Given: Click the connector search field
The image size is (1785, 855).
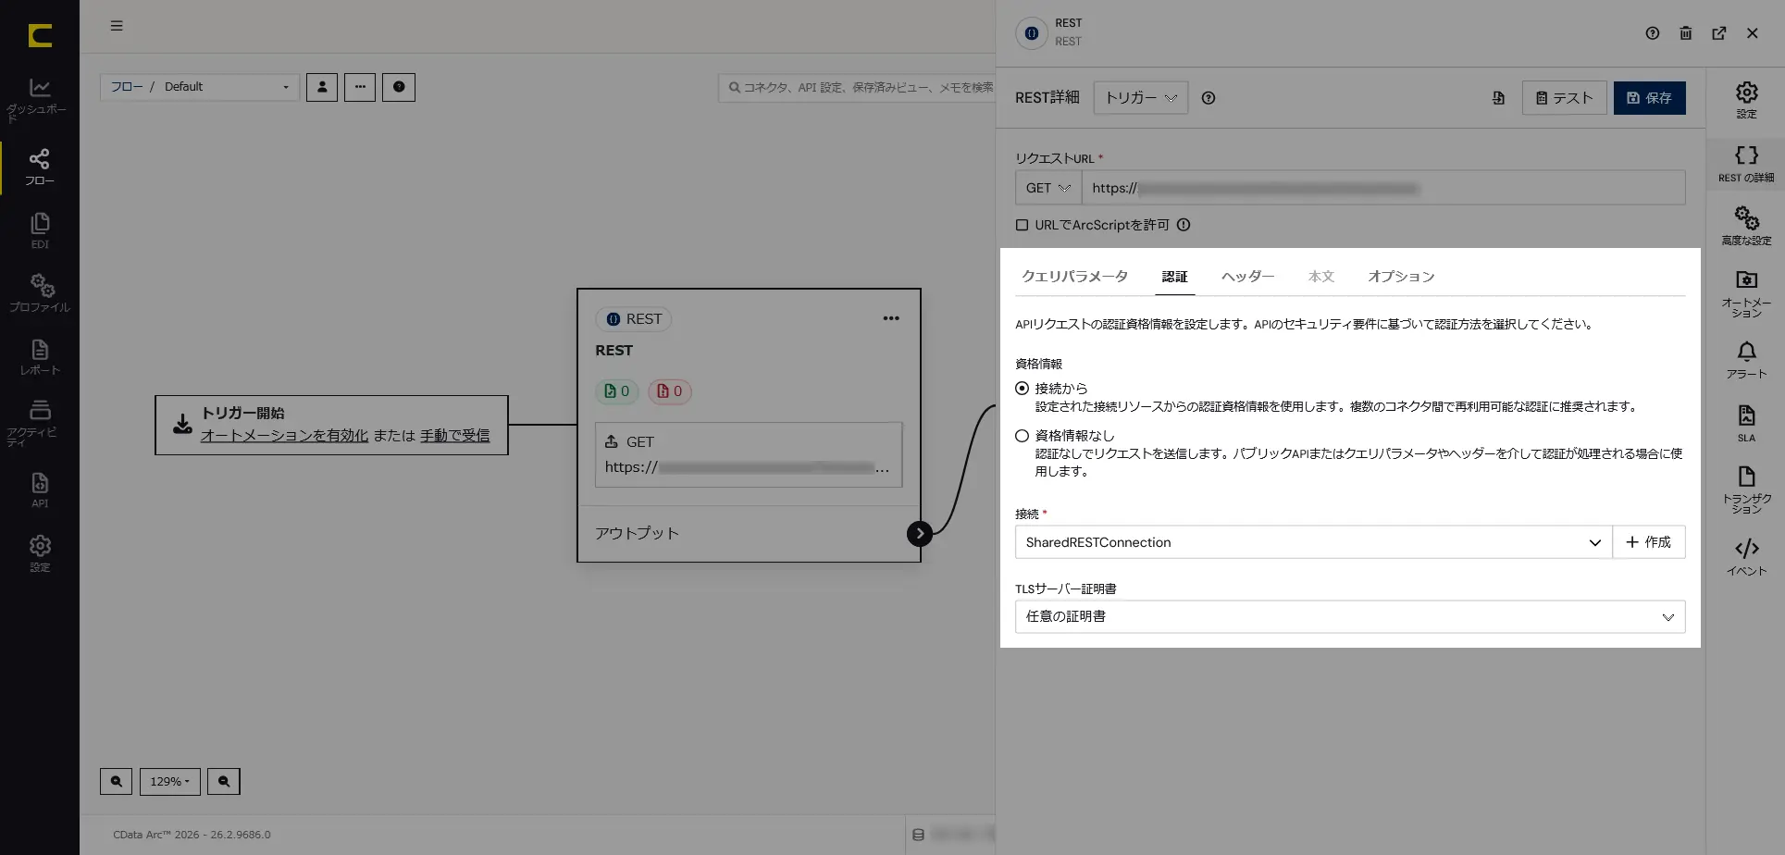Looking at the screenshot, I should 858,87.
